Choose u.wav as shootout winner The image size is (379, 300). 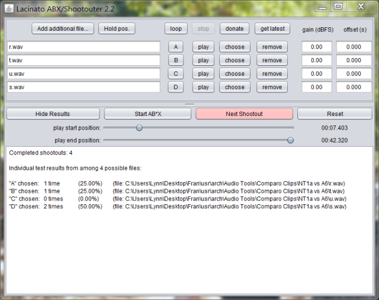click(235, 74)
